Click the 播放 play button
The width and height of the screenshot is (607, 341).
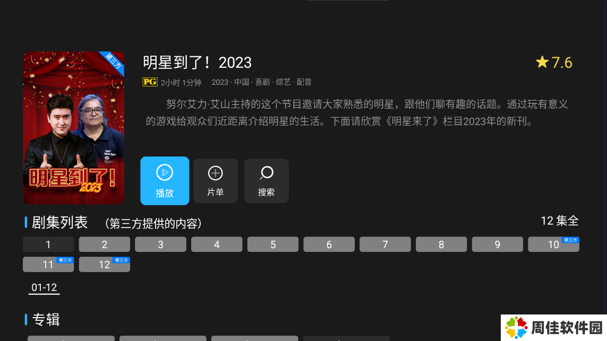pos(165,180)
